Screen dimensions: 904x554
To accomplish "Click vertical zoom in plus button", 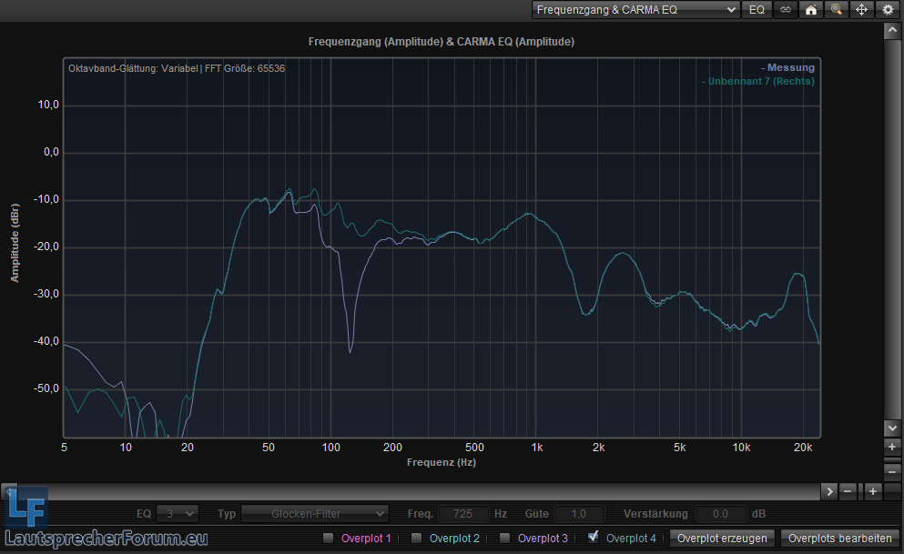I will tap(892, 448).
